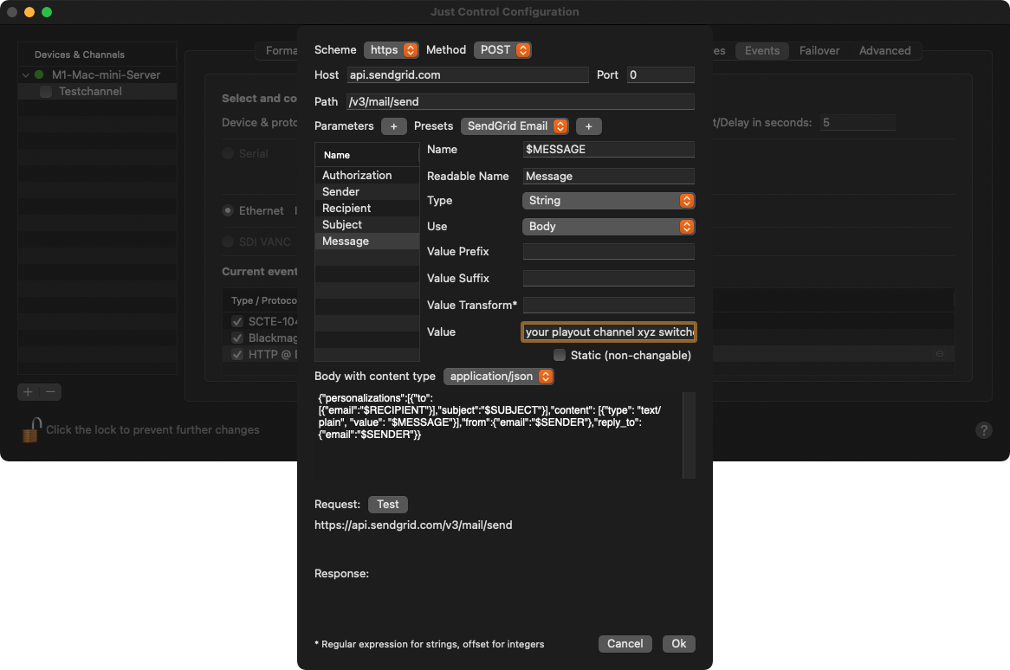Select Testchannel in Devices & Channels list

point(97,92)
